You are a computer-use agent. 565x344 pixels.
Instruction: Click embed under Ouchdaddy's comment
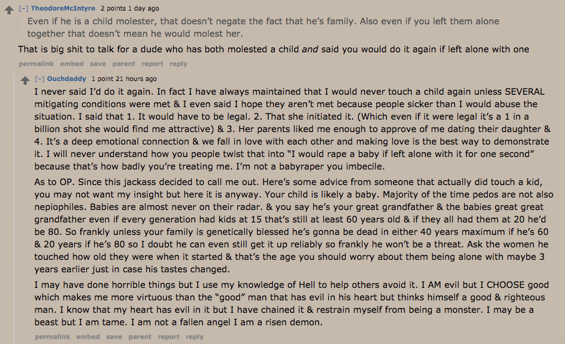point(88,337)
